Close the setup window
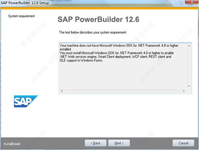Screen dimensions: 199x150 click(192, 2)
